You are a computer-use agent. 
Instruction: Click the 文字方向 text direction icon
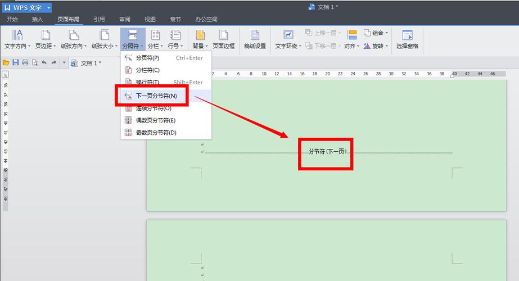(x=17, y=35)
